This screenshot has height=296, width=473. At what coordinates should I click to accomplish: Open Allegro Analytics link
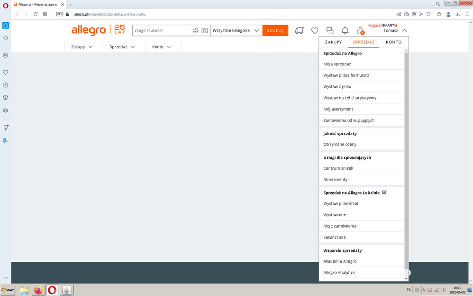coord(362,272)
